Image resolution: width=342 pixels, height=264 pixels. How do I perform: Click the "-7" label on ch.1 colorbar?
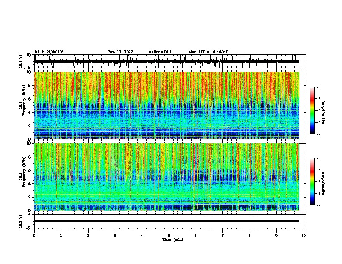(318, 134)
